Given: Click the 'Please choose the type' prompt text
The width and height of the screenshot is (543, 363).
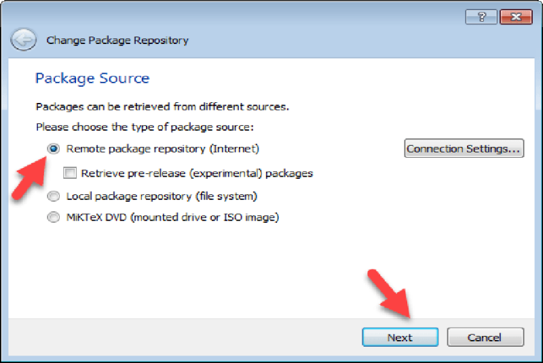Looking at the screenshot, I should 145,127.
